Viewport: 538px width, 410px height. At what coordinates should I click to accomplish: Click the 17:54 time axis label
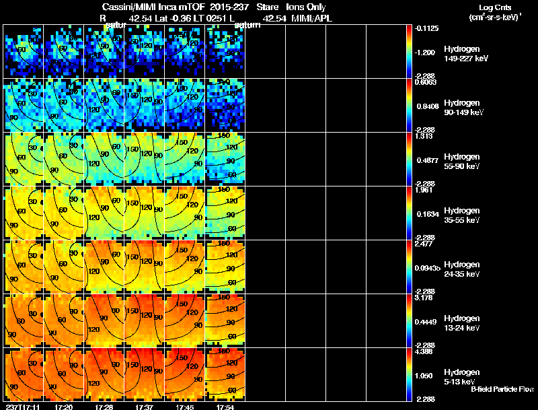(x=225, y=407)
